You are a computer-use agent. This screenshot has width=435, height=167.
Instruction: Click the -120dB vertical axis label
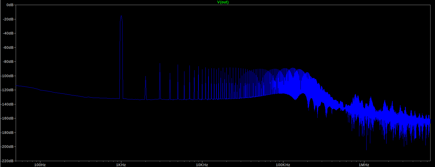tap(8, 90)
